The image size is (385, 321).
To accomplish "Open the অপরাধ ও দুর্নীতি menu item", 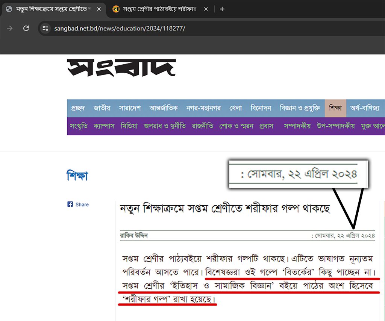I will tap(165, 126).
